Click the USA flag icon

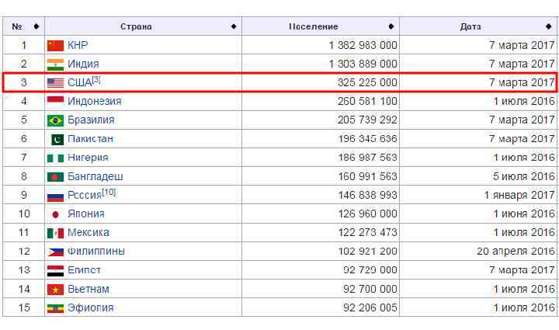55,82
